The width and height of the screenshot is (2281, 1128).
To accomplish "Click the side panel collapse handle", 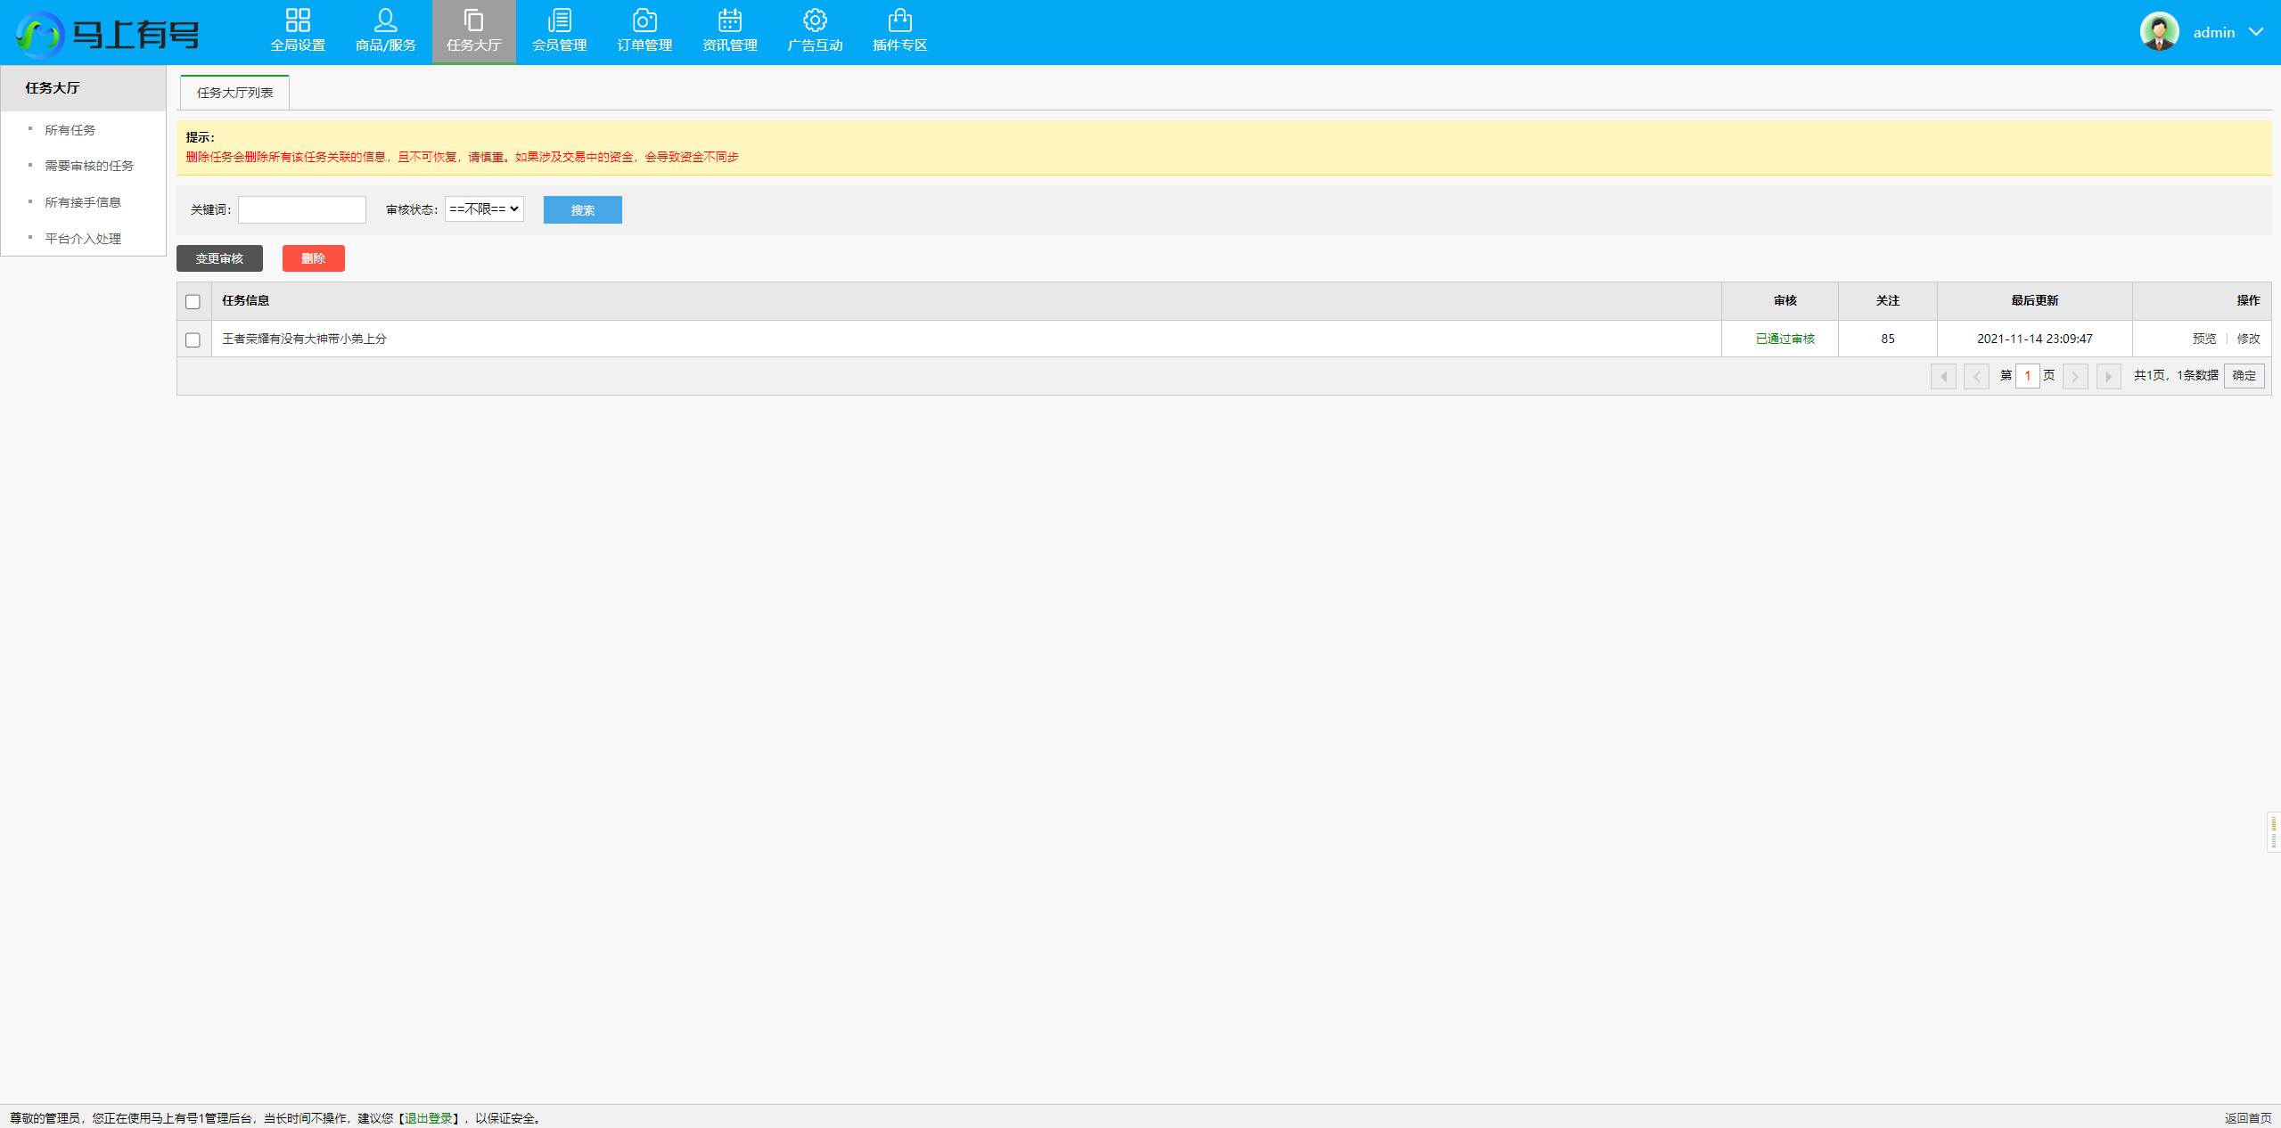I will pos(2273,832).
